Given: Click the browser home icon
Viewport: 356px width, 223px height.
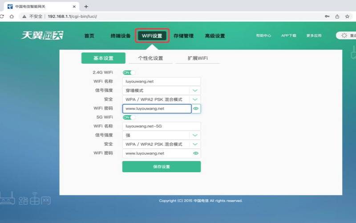Looking at the screenshot, I should click(x=12, y=17).
